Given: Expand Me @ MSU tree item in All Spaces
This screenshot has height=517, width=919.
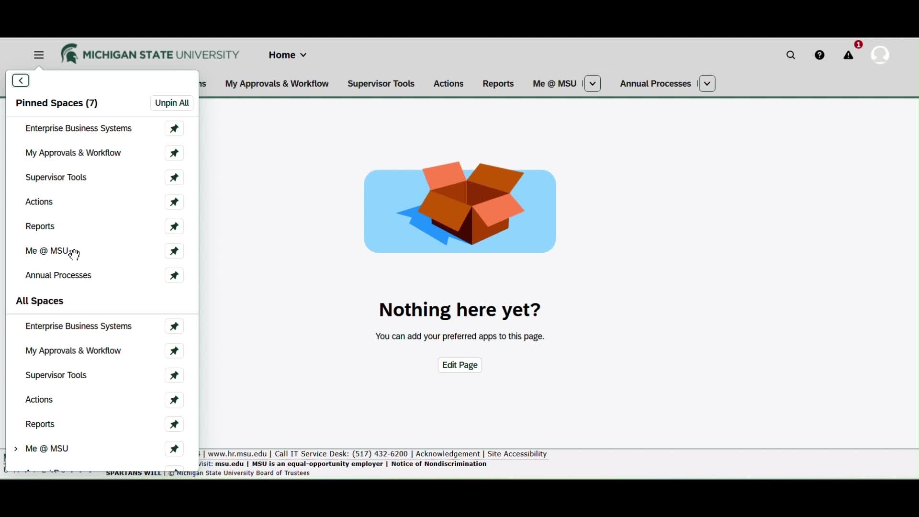Looking at the screenshot, I should click(x=16, y=450).
